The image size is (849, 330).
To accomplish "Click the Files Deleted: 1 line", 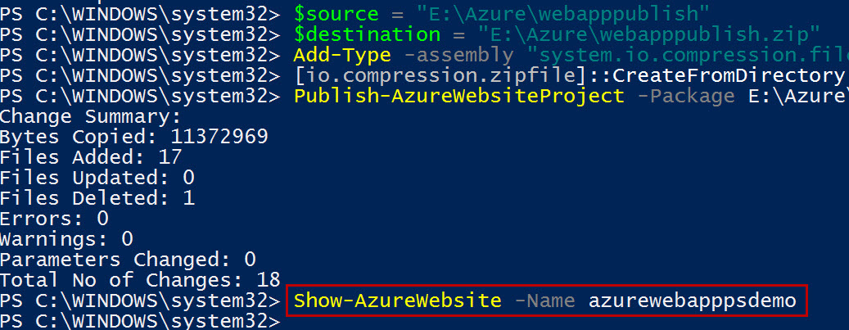I will click(97, 198).
